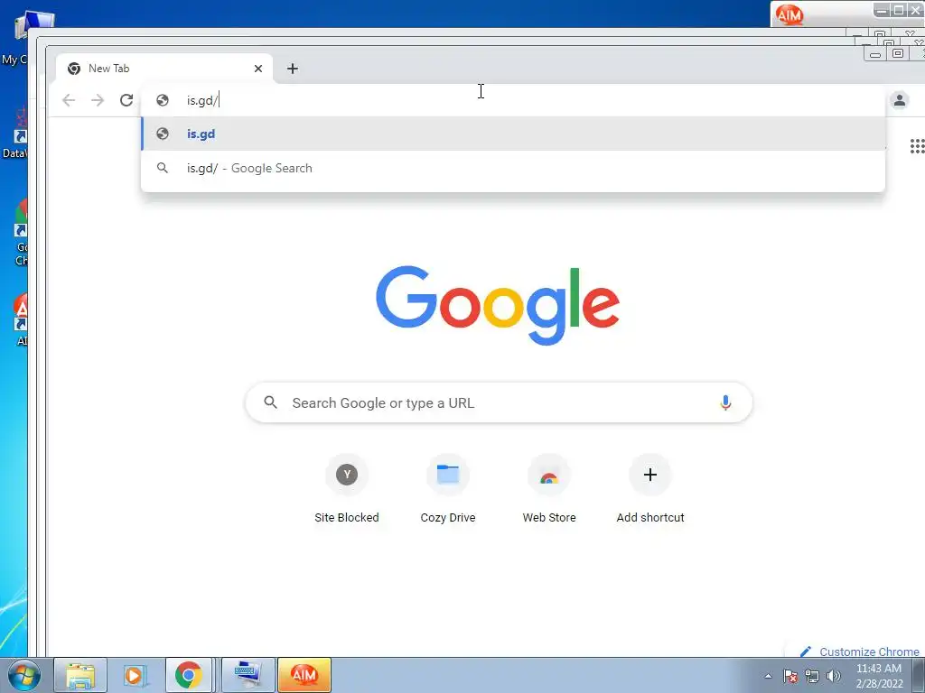
Task: Maximize the AIM window at top right
Action: 899,11
